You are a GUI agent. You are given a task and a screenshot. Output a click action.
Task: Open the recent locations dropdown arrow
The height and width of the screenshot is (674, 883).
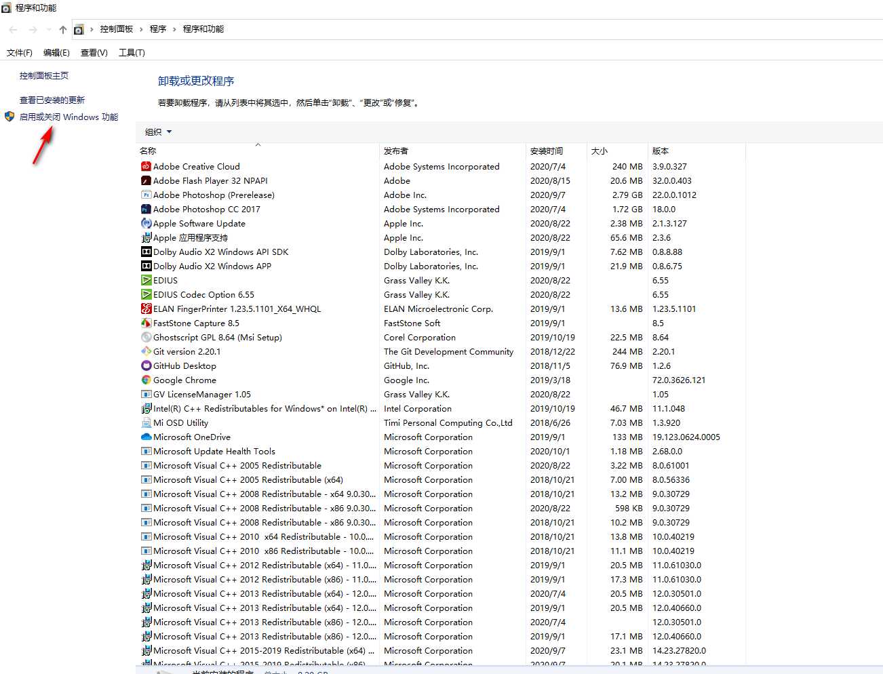[x=49, y=29]
